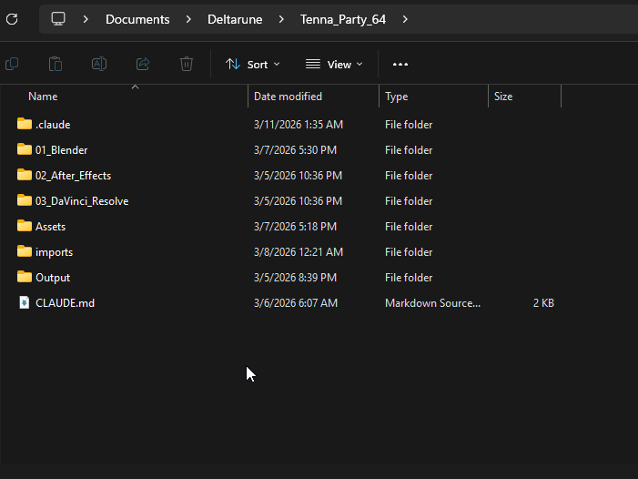
Task: Click the Size column header
Action: [503, 97]
